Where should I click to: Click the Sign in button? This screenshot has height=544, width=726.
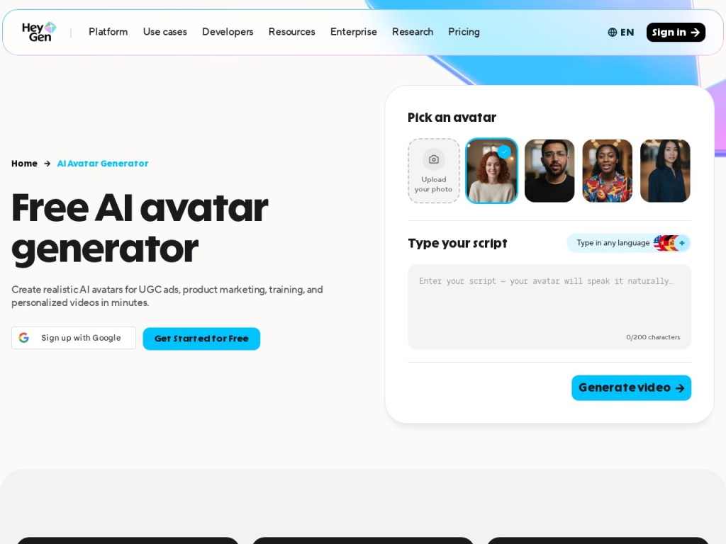pos(676,33)
